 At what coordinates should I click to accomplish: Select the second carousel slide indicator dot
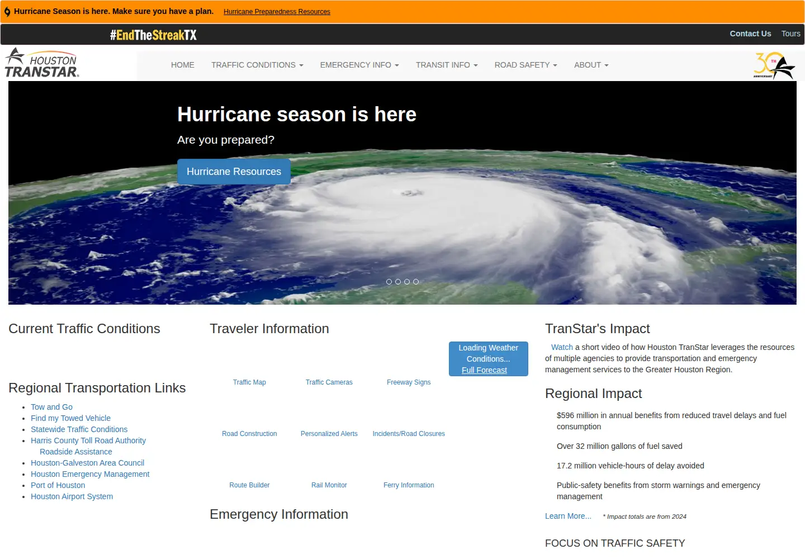click(398, 282)
